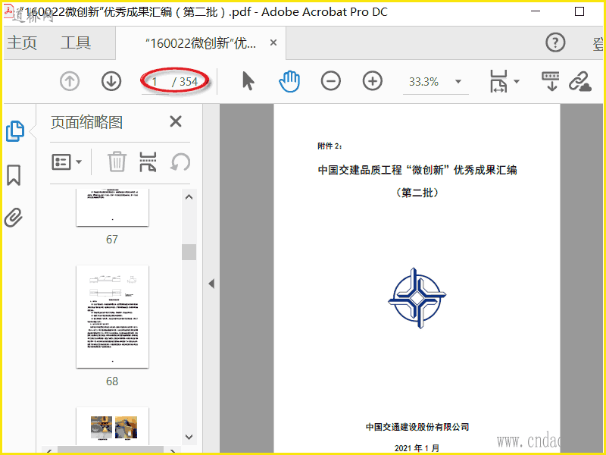Zoom out with the minus button

point(331,81)
